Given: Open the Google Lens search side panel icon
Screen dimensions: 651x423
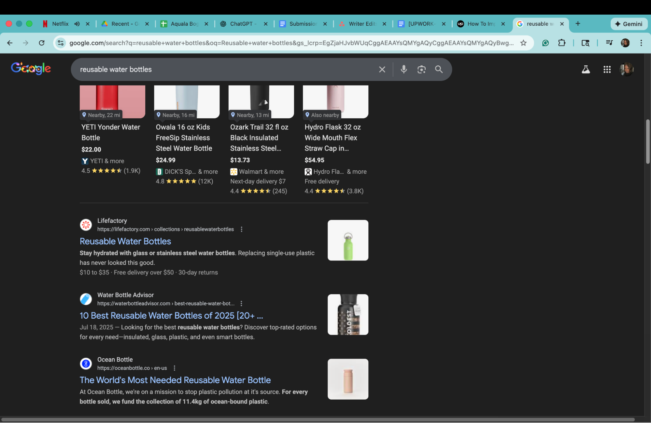Looking at the screenshot, I should (x=585, y=43).
